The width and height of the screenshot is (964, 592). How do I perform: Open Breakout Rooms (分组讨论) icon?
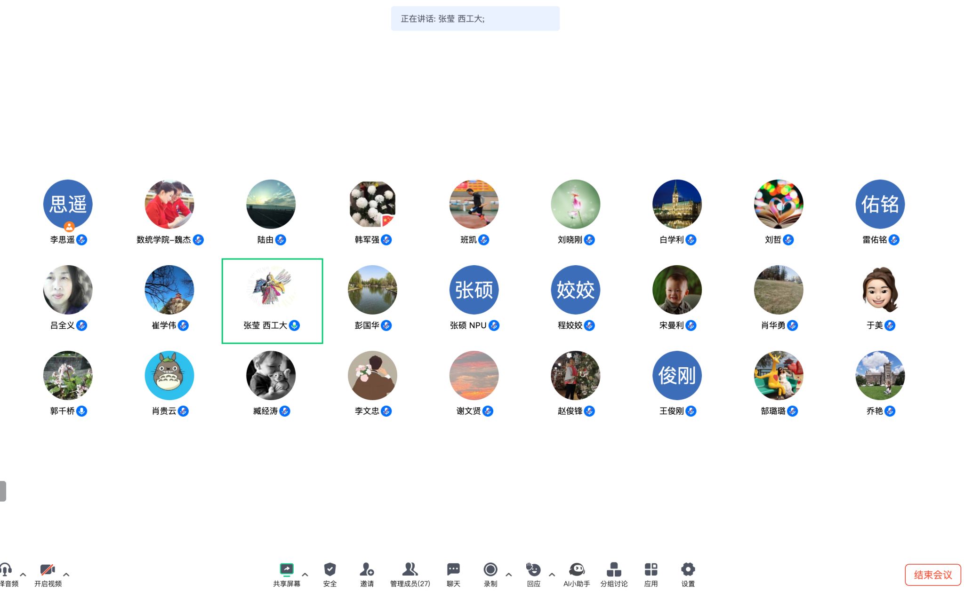click(614, 570)
